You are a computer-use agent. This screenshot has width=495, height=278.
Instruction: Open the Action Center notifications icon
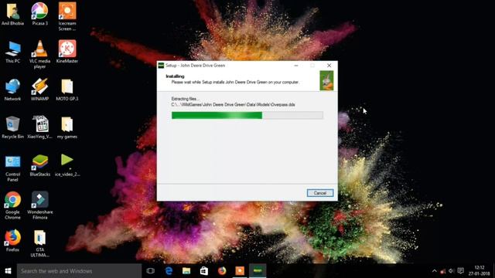pos(461,271)
